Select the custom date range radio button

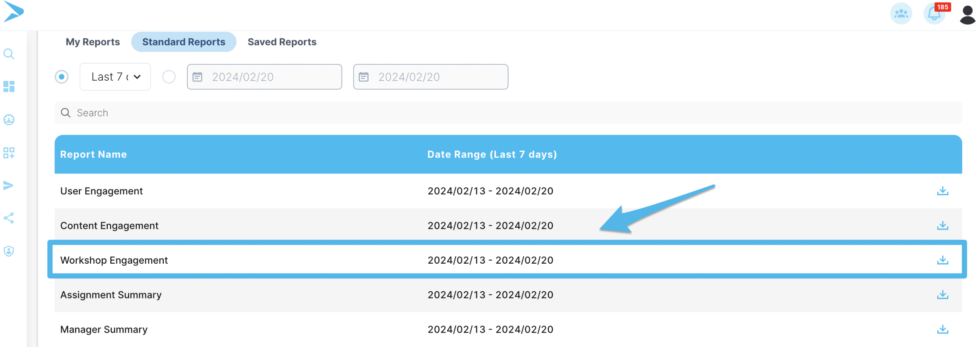coord(169,77)
